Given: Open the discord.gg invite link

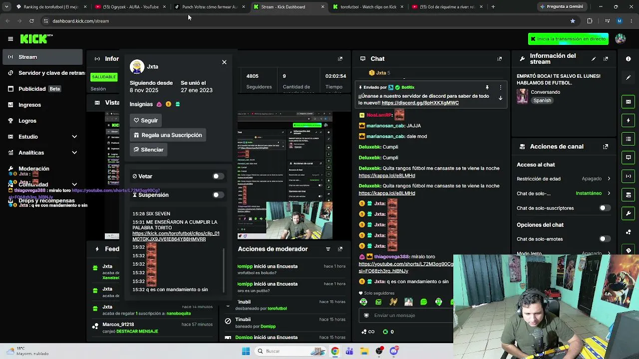Looking at the screenshot, I should click(420, 103).
